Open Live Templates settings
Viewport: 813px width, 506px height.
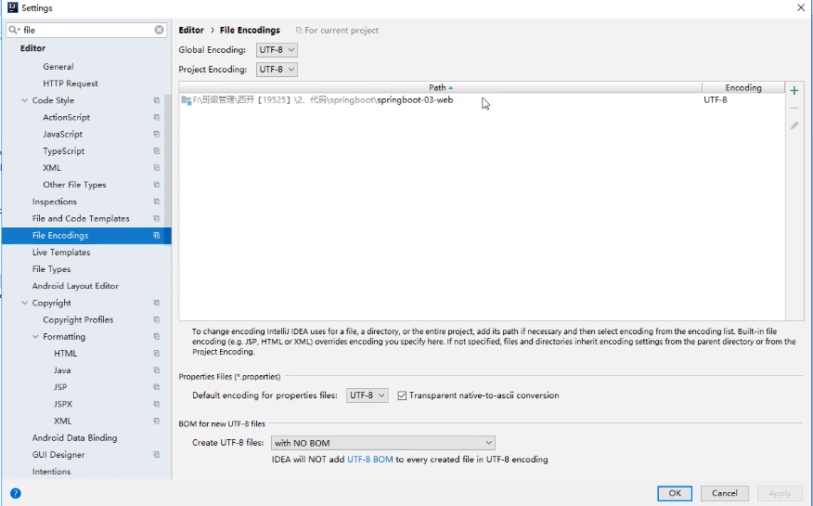click(61, 253)
